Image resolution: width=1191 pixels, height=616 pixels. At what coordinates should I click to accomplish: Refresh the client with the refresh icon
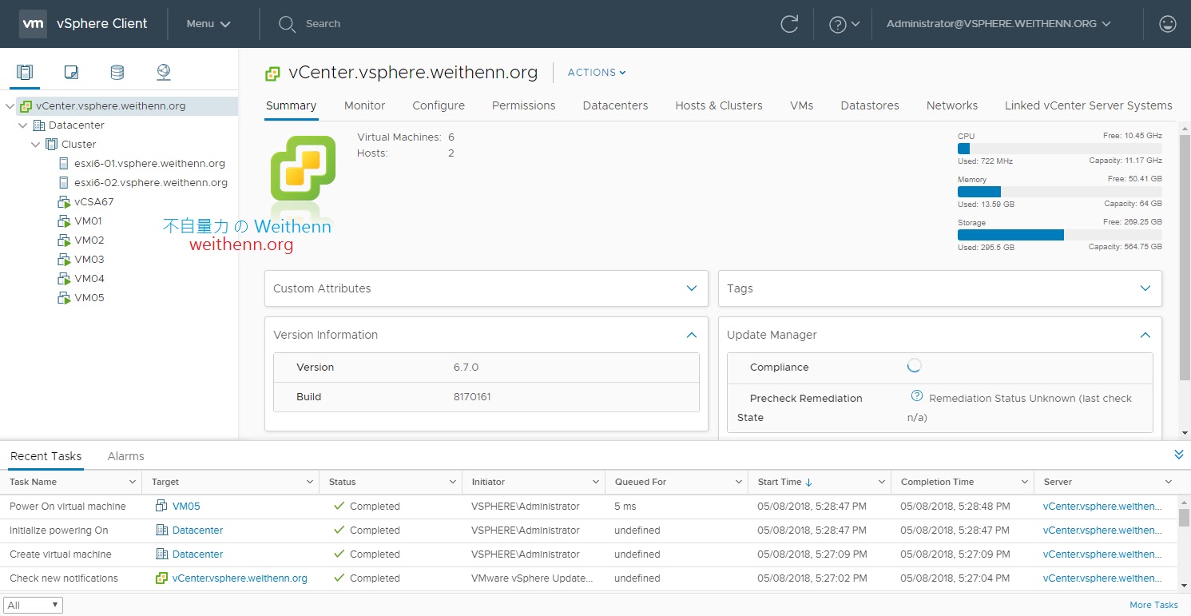click(x=789, y=24)
